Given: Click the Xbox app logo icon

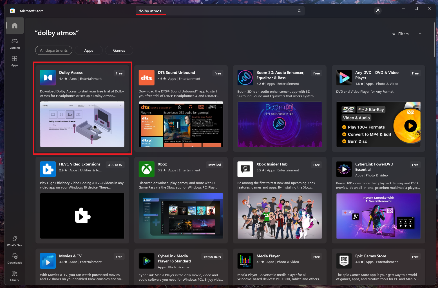Looking at the screenshot, I should pos(146,169).
